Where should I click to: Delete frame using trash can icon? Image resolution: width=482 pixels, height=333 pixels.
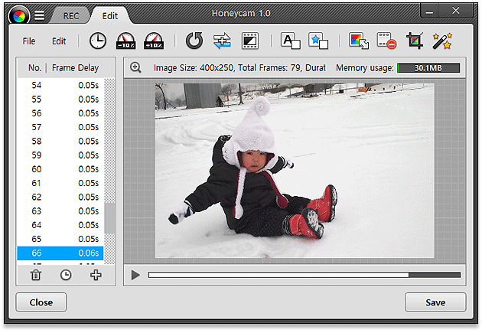tap(36, 275)
